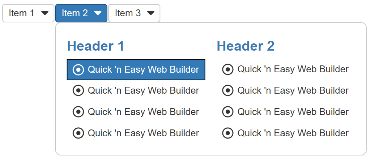370x158 pixels.
Task: Click second Header 1 Quick 'n Easy link text
Action: [x=143, y=91]
